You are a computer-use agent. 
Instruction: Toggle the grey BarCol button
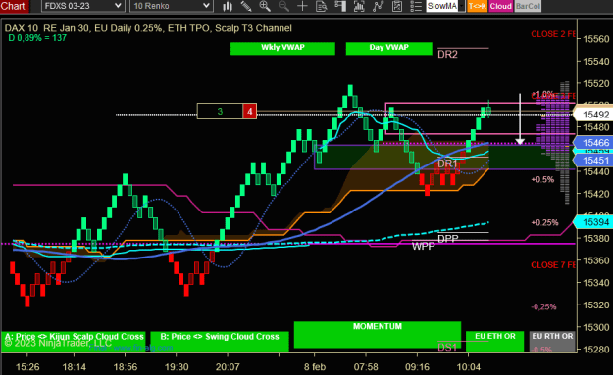tap(528, 6)
